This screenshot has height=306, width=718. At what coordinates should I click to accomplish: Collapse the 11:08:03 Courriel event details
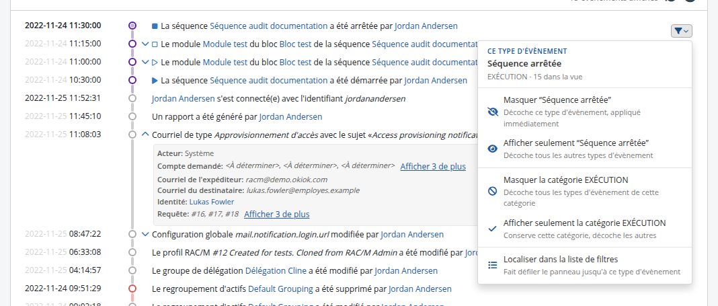tap(145, 135)
